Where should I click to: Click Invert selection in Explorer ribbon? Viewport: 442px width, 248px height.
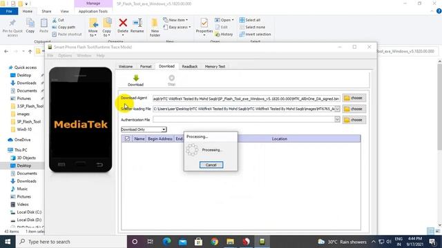255,34
